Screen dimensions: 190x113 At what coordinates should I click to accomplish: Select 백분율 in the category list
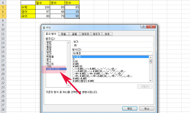coord(50,56)
